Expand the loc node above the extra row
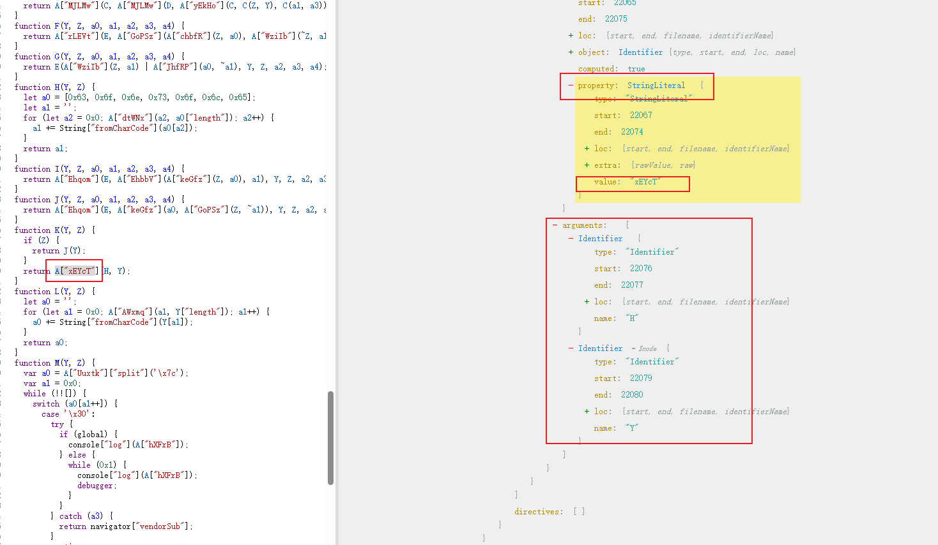938x545 pixels. (587, 149)
